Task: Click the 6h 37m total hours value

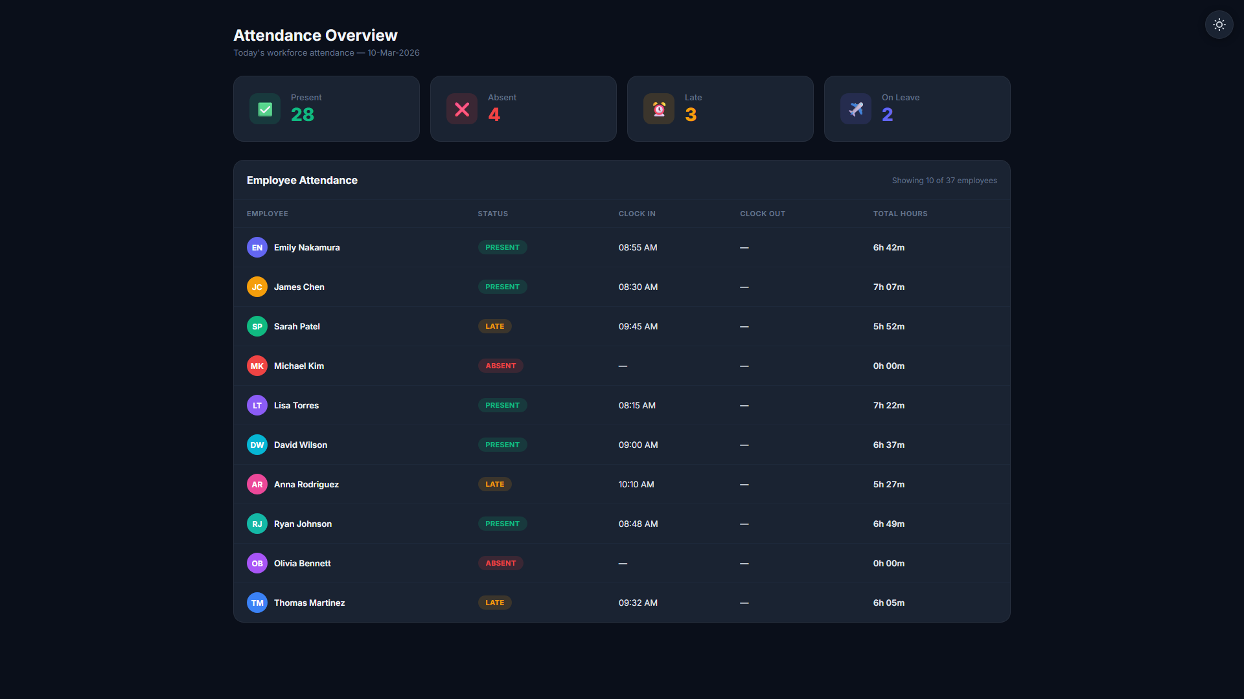Action: coord(889,445)
